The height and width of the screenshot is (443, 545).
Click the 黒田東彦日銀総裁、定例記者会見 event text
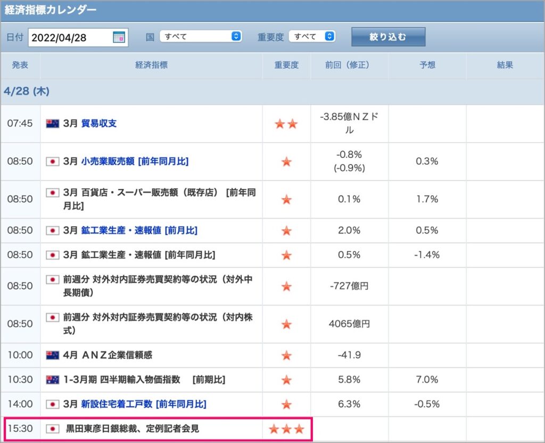click(133, 429)
